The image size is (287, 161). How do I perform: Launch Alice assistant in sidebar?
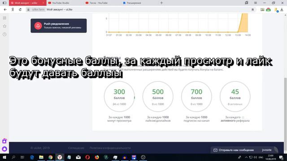coord(4,149)
